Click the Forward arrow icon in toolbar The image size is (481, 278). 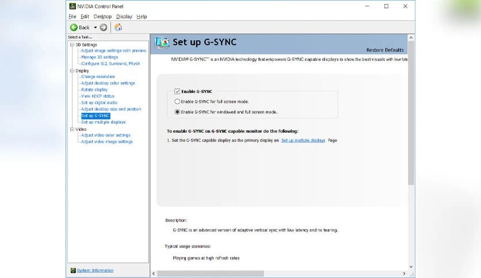pyautogui.click(x=104, y=28)
